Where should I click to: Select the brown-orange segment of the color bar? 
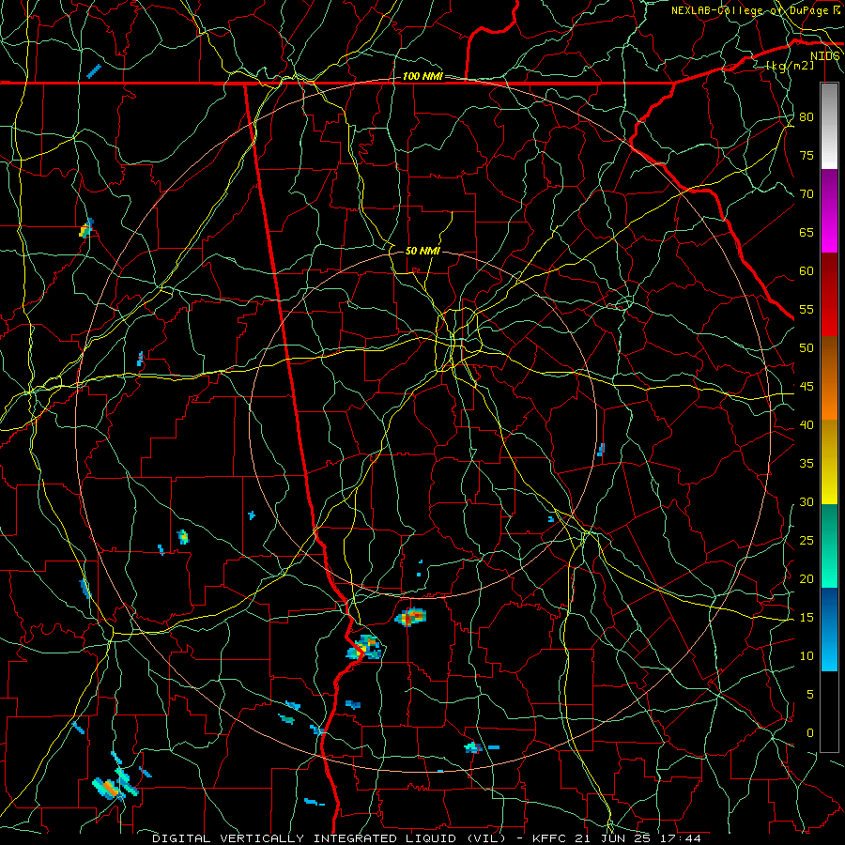pyautogui.click(x=829, y=378)
